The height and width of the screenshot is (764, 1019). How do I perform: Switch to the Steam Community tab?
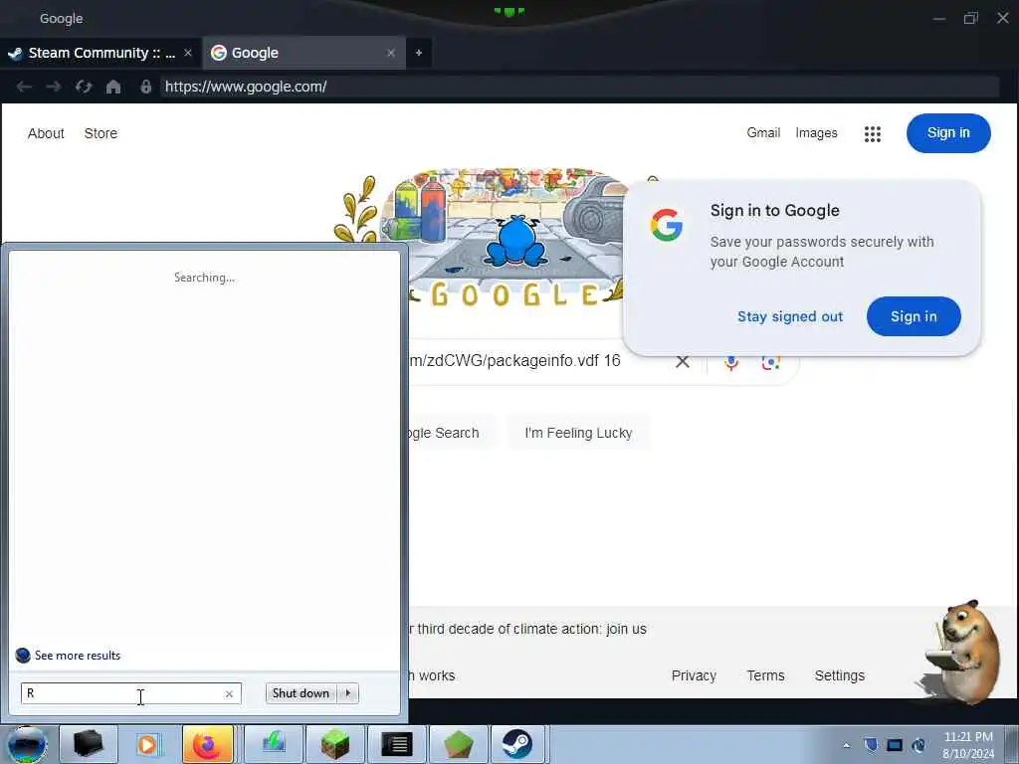tap(101, 53)
